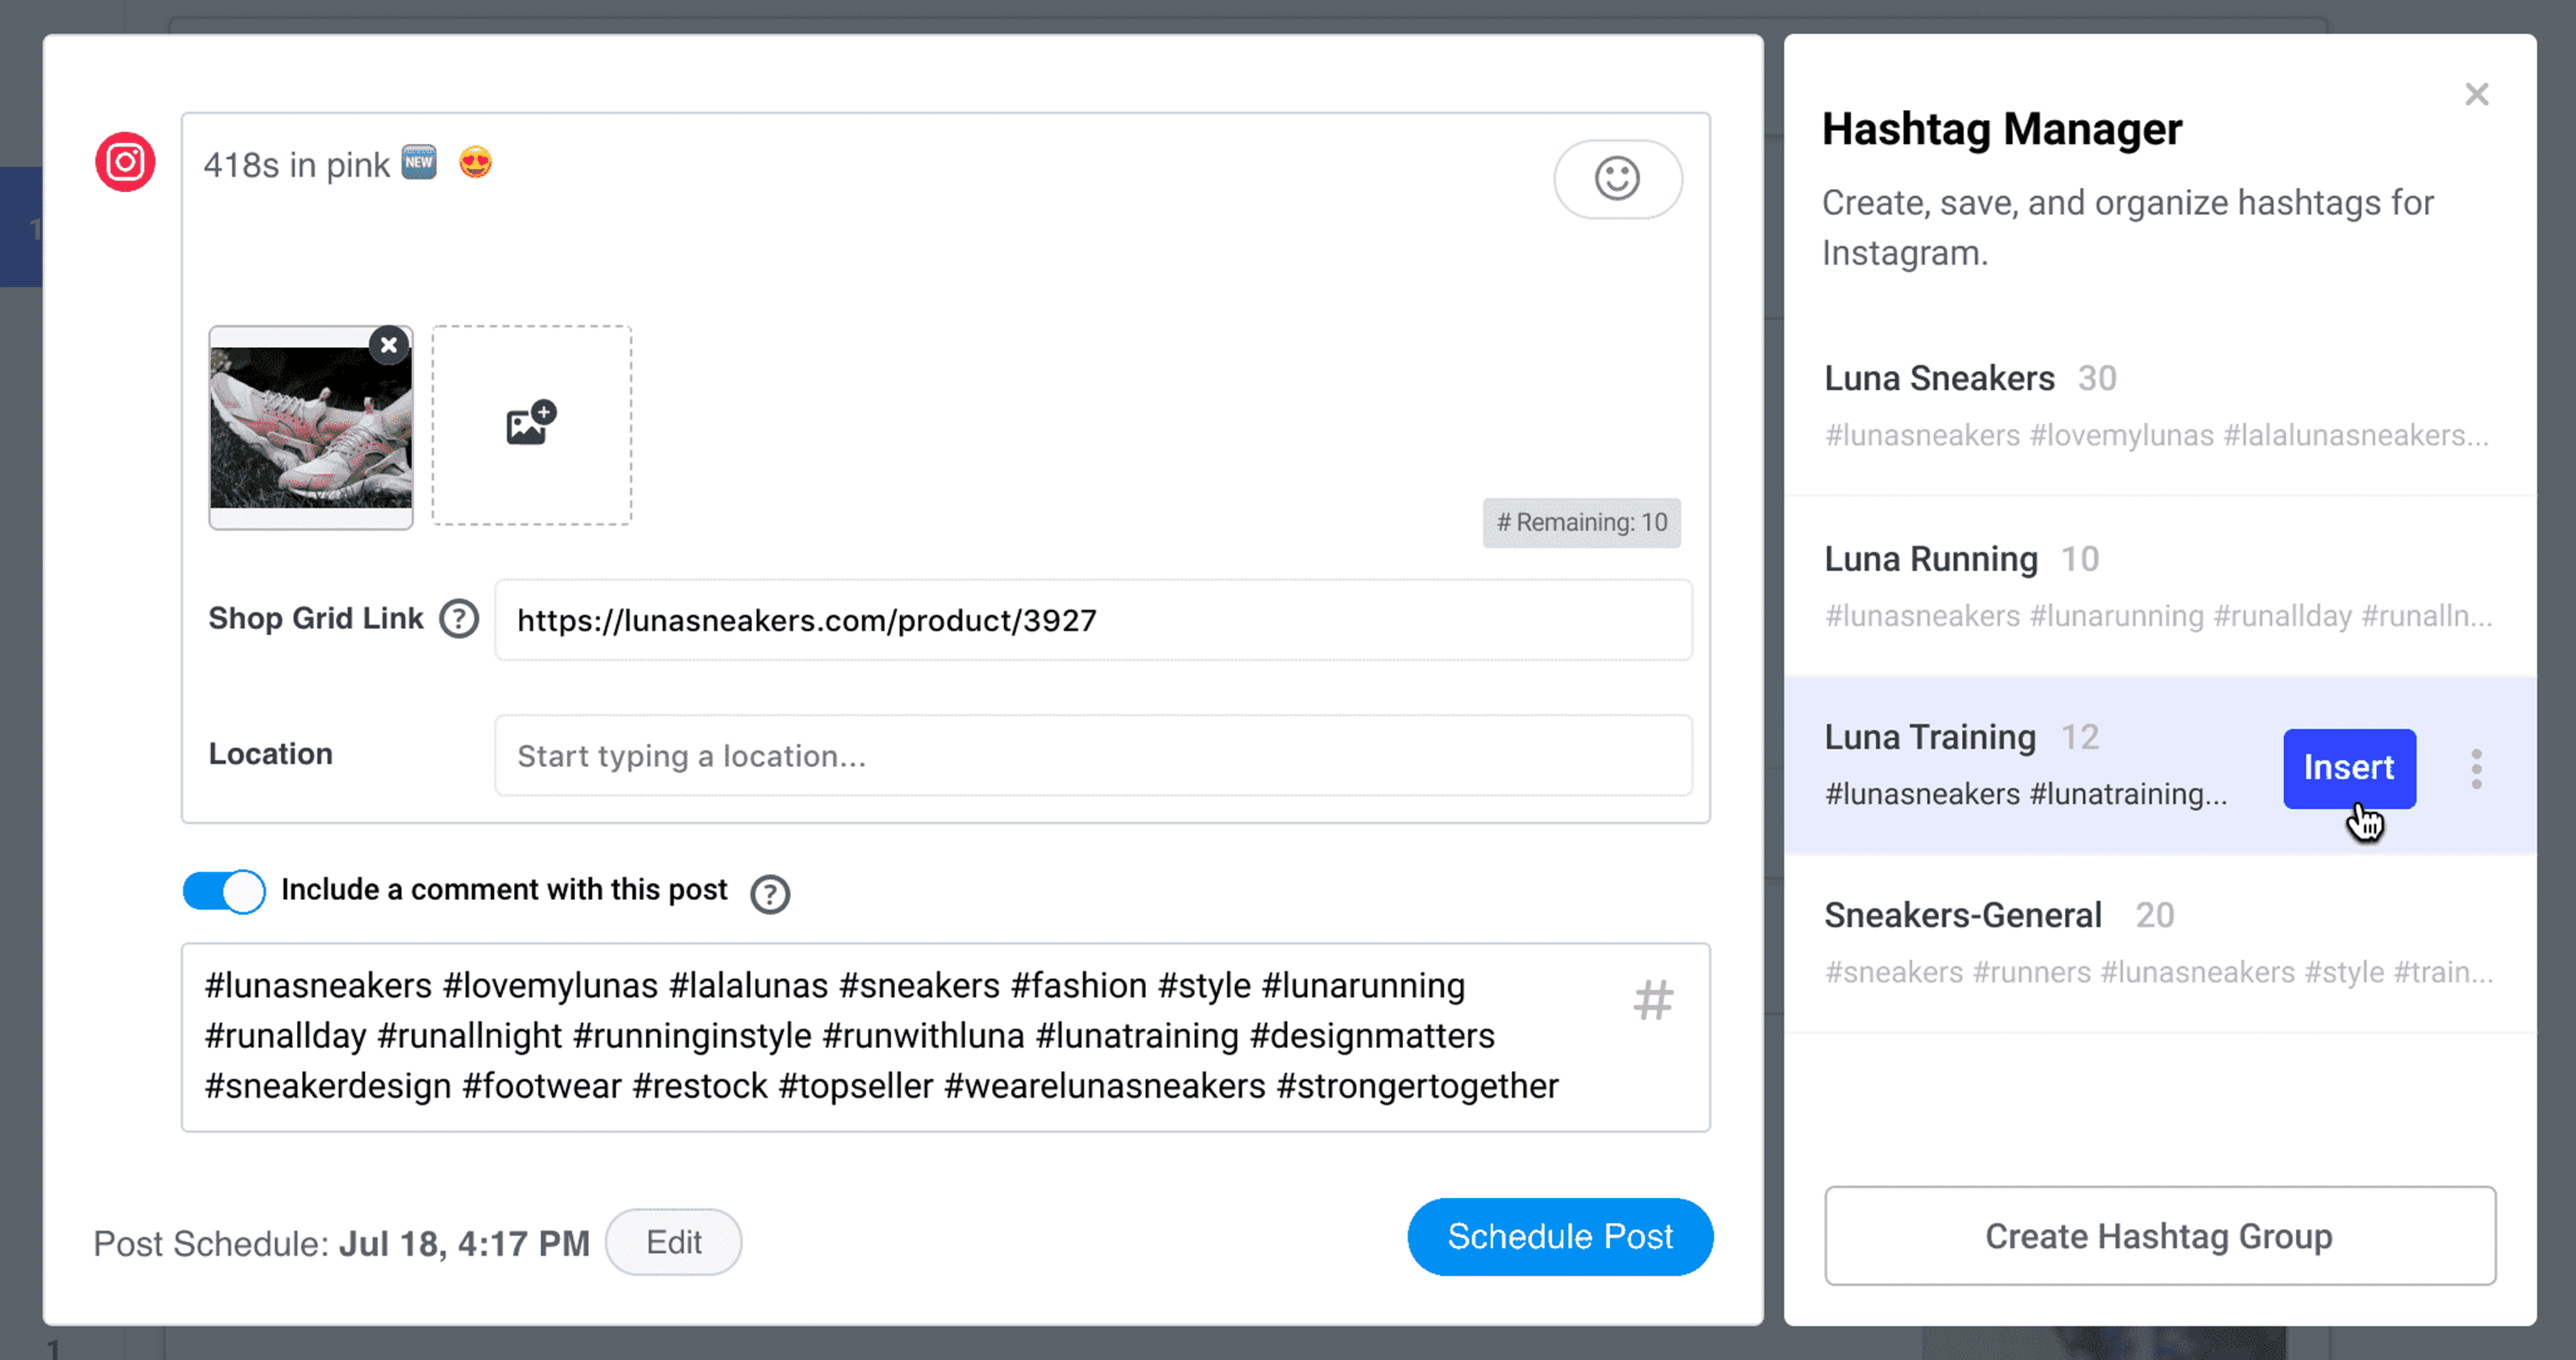Open the emoji picker for the caption
The width and height of the screenshot is (2576, 1360).
[1617, 179]
